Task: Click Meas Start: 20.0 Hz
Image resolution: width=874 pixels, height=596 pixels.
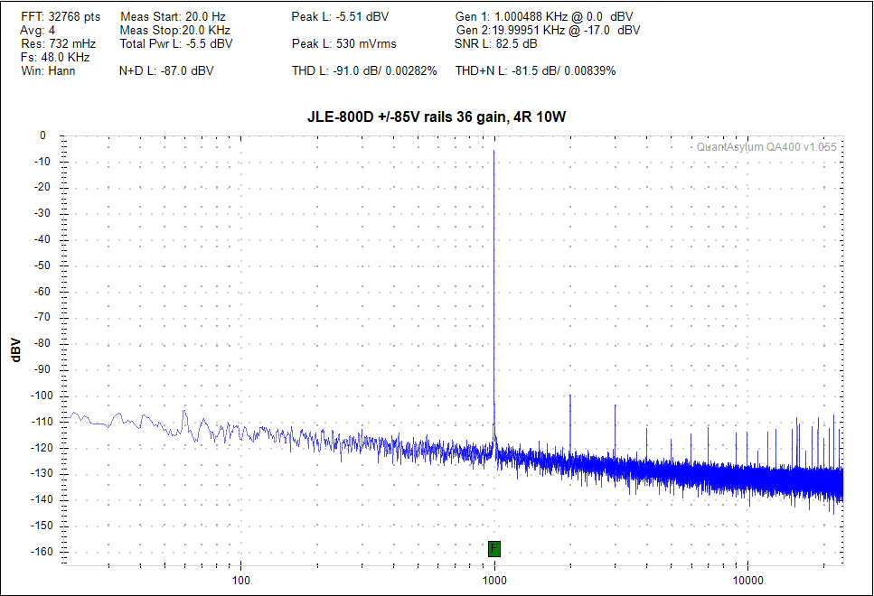Action: (x=173, y=17)
